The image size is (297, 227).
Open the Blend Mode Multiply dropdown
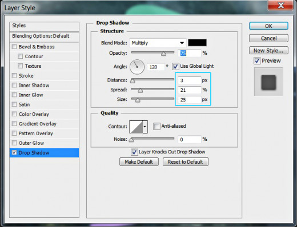(158, 43)
